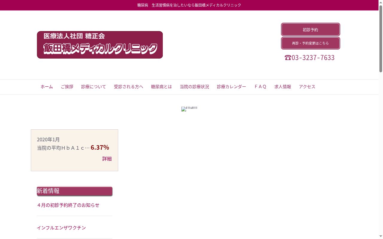Click the 飯田橋メディカルクリニック logo banner
This screenshot has height=239, width=383.
[x=100, y=45]
